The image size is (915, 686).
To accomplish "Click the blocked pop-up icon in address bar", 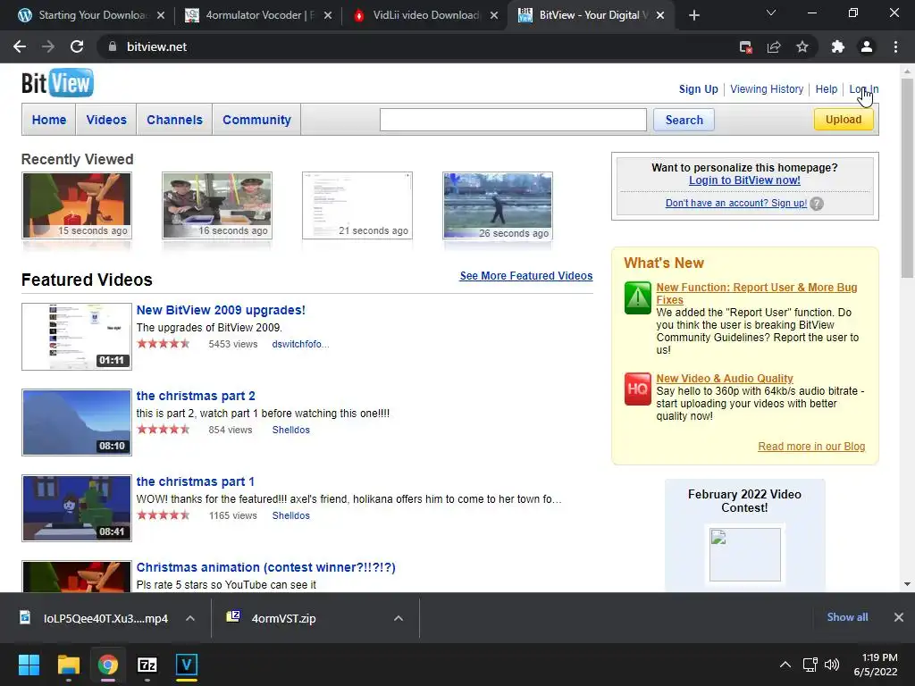I will point(745,46).
